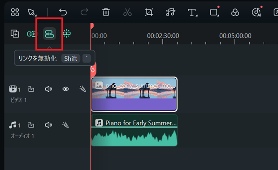
Task: Click the four-squares layout icon
Action: click(x=15, y=12)
